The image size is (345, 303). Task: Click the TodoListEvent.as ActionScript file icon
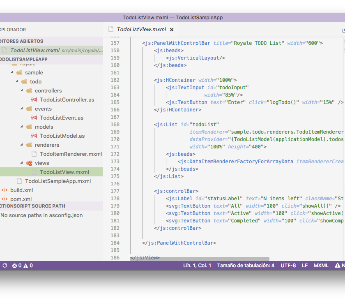pos(34,118)
